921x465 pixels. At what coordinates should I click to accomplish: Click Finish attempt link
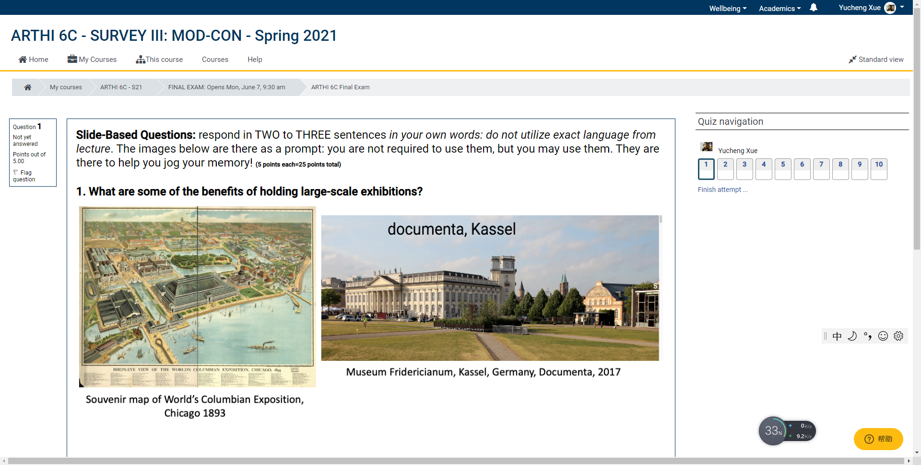pos(722,190)
